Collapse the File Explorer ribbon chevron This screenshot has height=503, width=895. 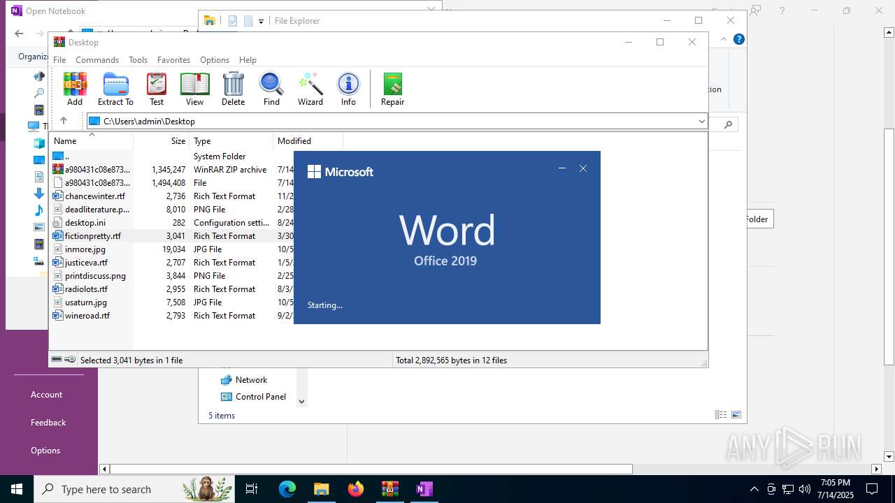[x=724, y=39]
